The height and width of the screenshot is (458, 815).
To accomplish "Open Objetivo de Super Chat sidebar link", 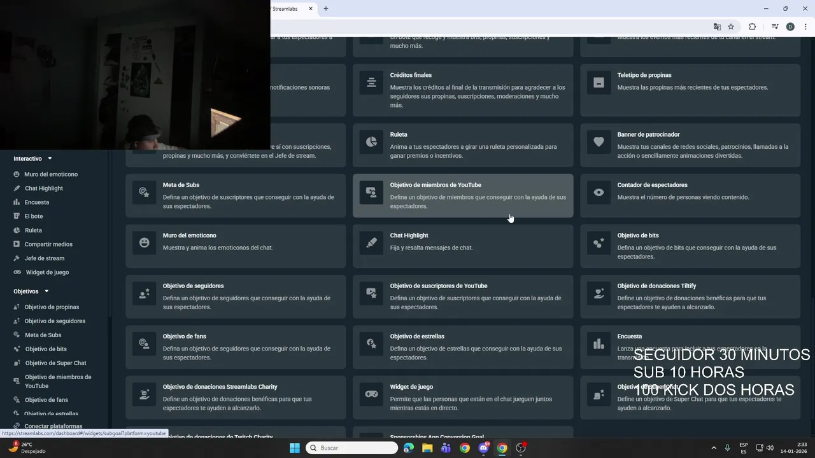I will click(x=50, y=363).
